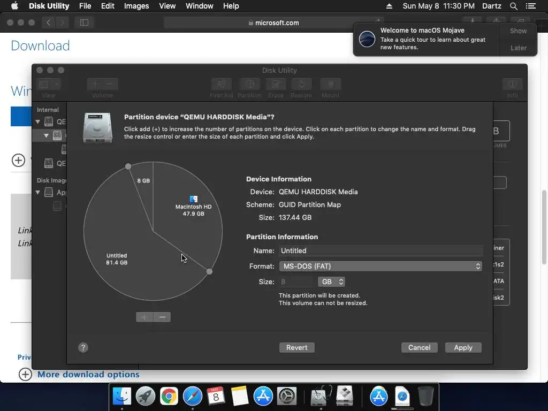Launch Launchpad rocket icon in dock
The width and height of the screenshot is (548, 411).
click(146, 396)
